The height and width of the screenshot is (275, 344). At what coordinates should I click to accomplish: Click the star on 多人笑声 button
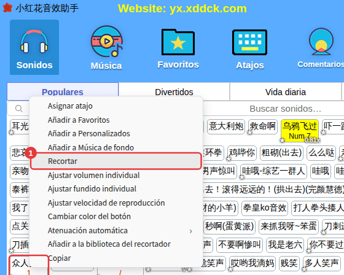[304, 269]
